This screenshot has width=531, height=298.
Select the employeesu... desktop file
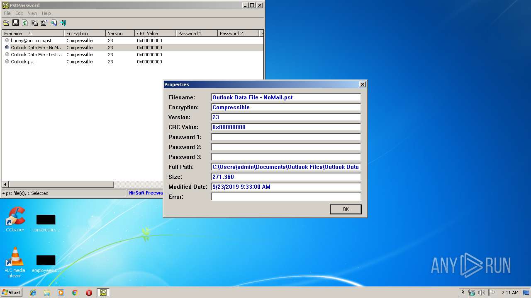coord(46,264)
